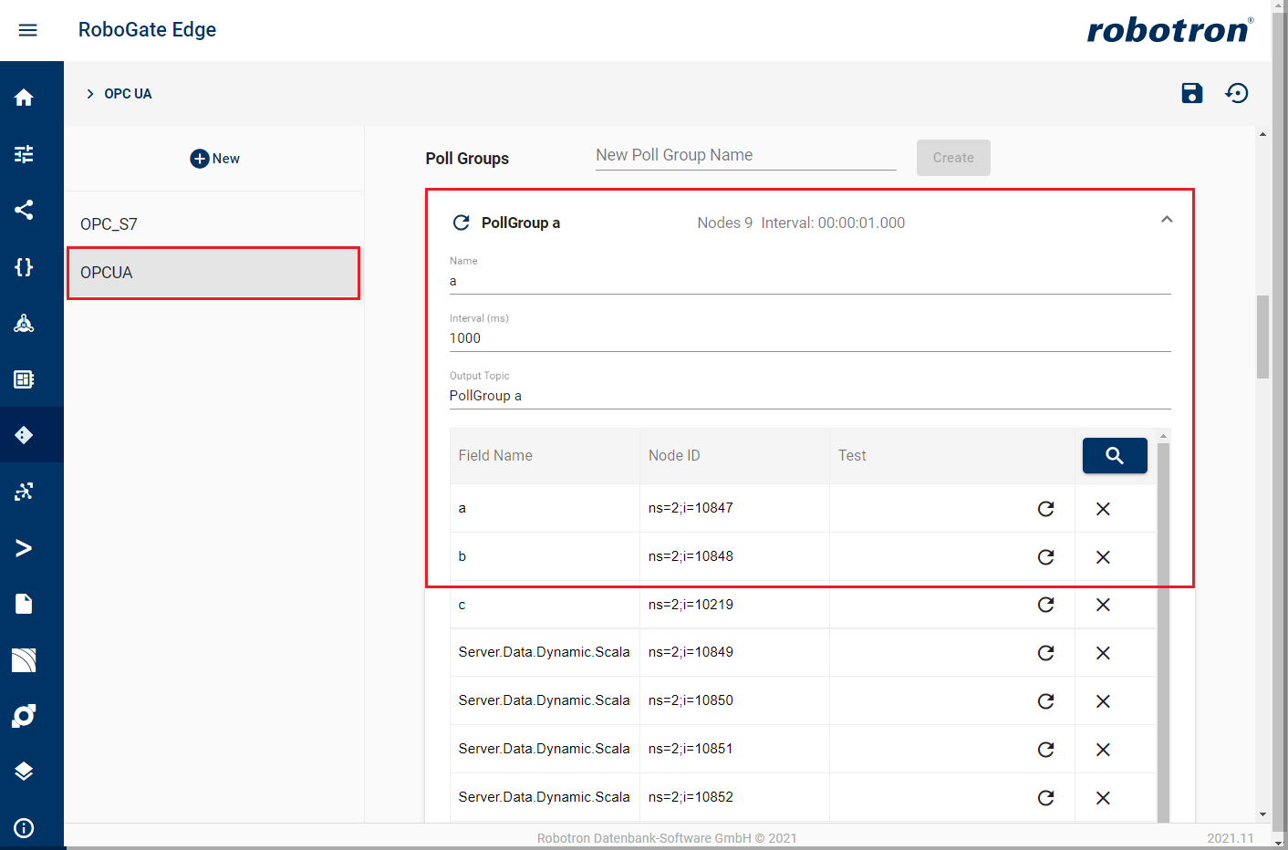Select field name cell a

pos(545,508)
